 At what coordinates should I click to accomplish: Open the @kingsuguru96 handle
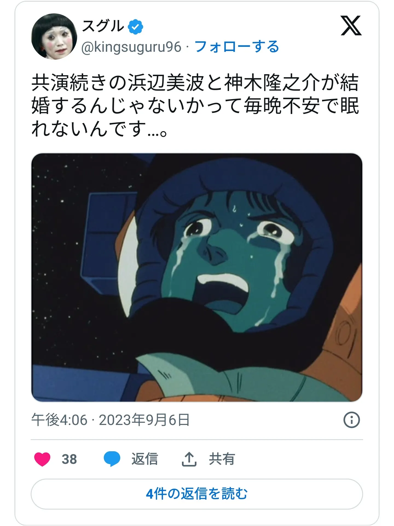[131, 47]
